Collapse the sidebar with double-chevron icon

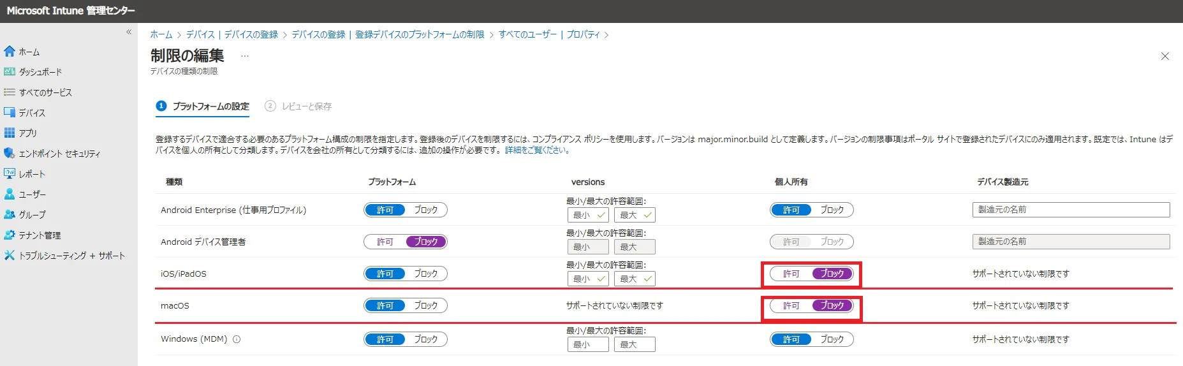tap(129, 32)
